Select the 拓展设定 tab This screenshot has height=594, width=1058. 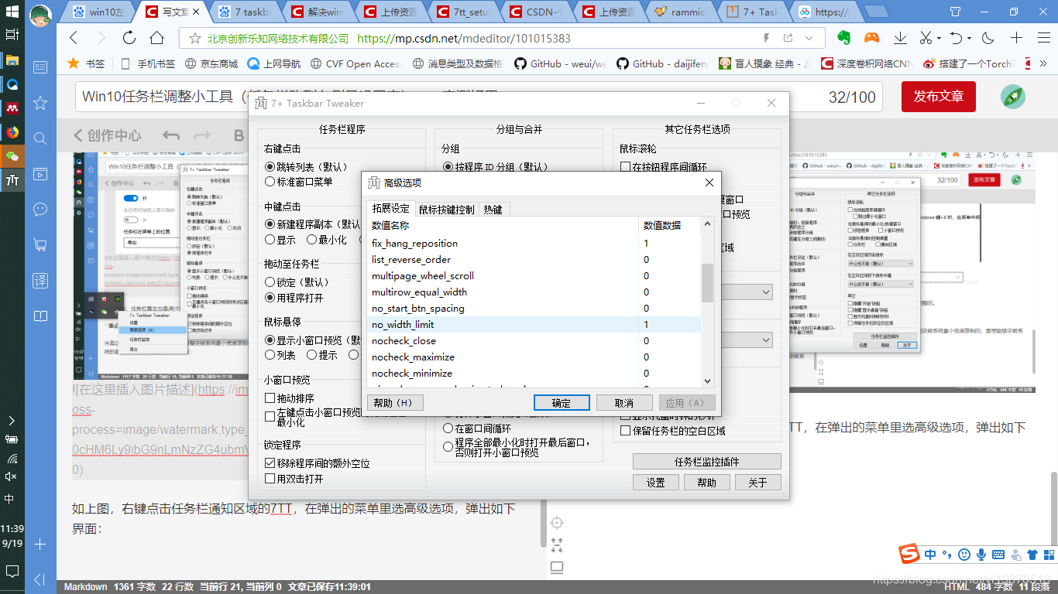point(390,208)
